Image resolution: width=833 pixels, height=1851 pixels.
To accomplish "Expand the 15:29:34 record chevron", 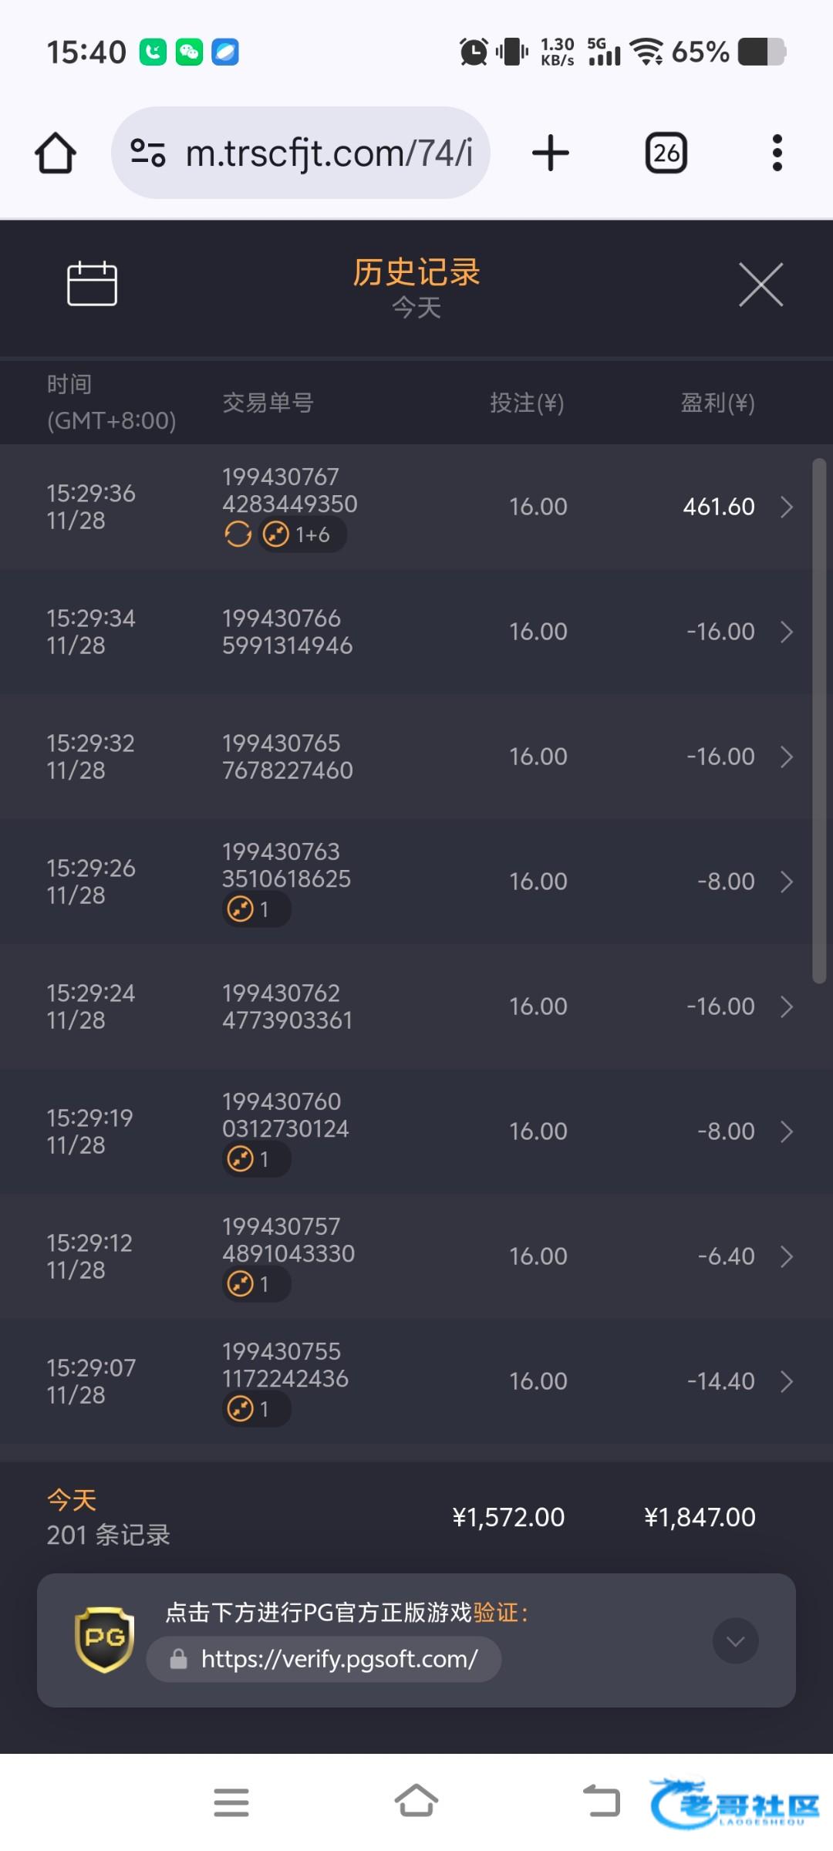I will click(x=787, y=632).
